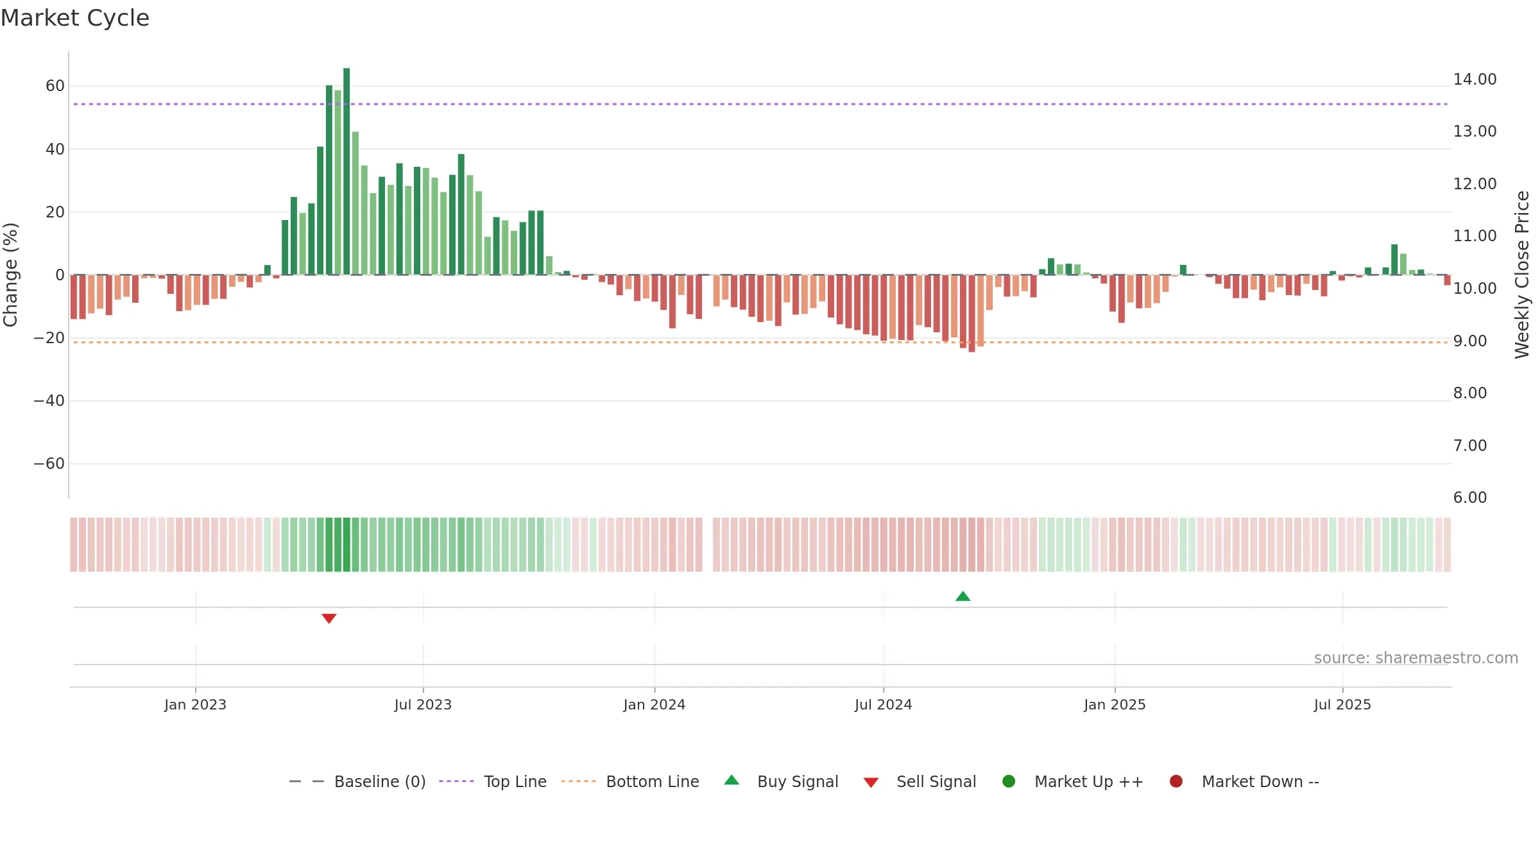Toggle the Bottom Line legend entry
The width and height of the screenshot is (1540, 866).
point(630,781)
